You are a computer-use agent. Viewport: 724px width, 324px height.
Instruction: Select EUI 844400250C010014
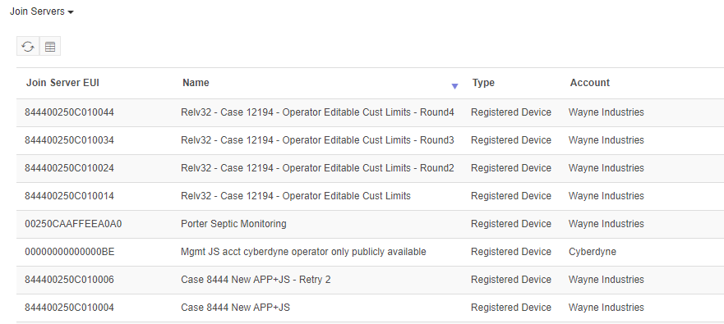[69, 196]
